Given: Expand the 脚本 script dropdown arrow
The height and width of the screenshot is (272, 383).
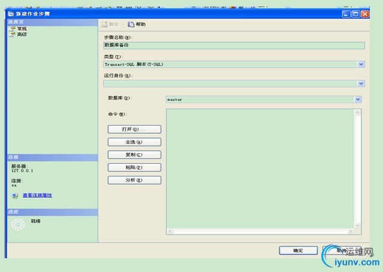Looking at the screenshot, I should (x=123, y=25).
